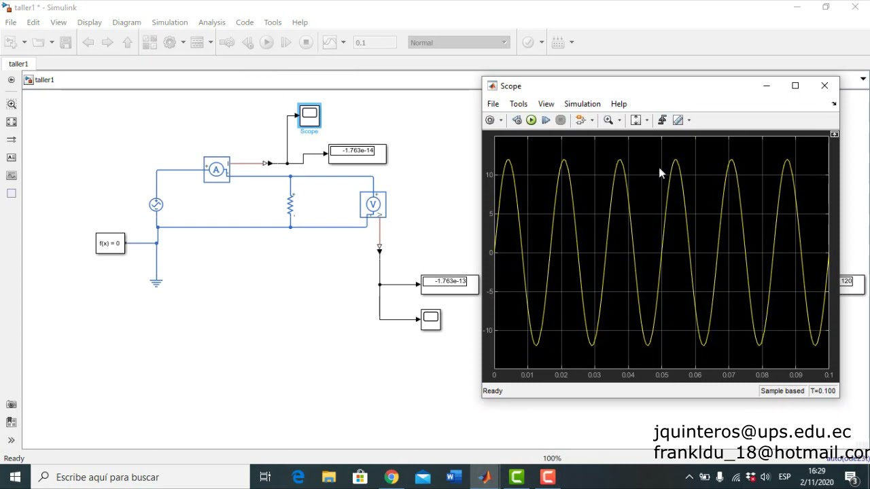Open Scope Simulation menu
Screen dimensions: 870x489
click(x=582, y=104)
